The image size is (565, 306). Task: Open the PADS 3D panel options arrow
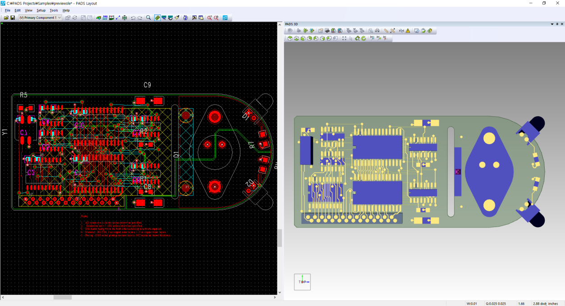(551, 24)
